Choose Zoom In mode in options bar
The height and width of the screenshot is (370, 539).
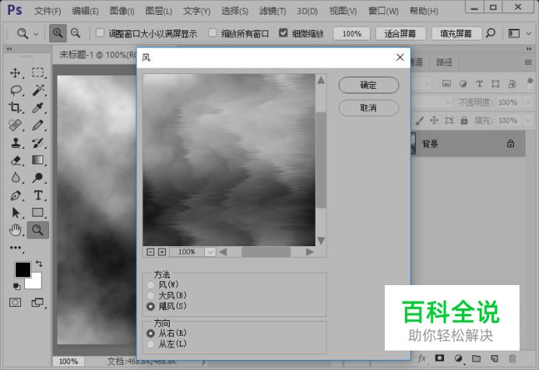pyautogui.click(x=58, y=33)
